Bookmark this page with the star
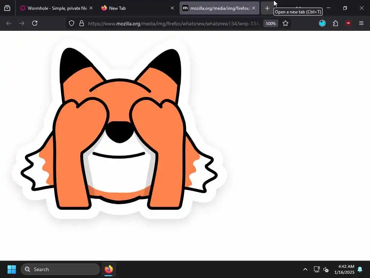Image resolution: width=370 pixels, height=278 pixels. pyautogui.click(x=285, y=24)
